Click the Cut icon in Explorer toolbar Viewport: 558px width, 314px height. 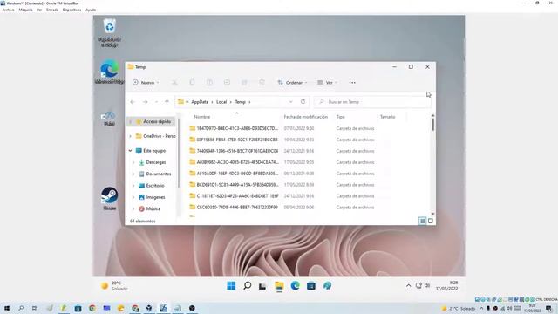pos(174,83)
